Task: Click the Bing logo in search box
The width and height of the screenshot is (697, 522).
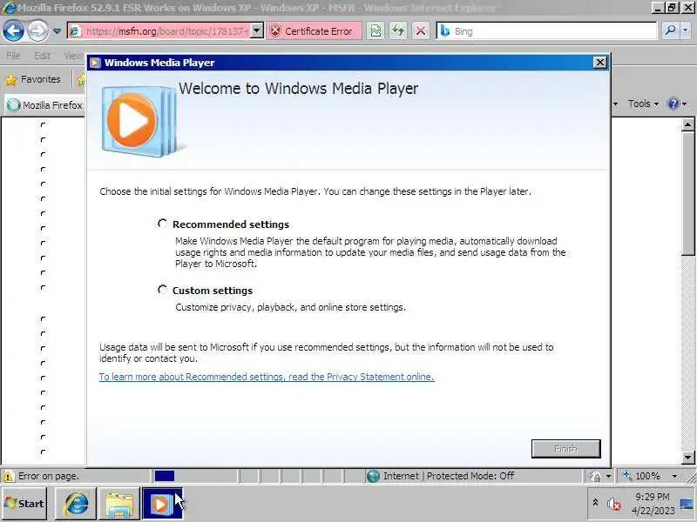Action: (445, 31)
